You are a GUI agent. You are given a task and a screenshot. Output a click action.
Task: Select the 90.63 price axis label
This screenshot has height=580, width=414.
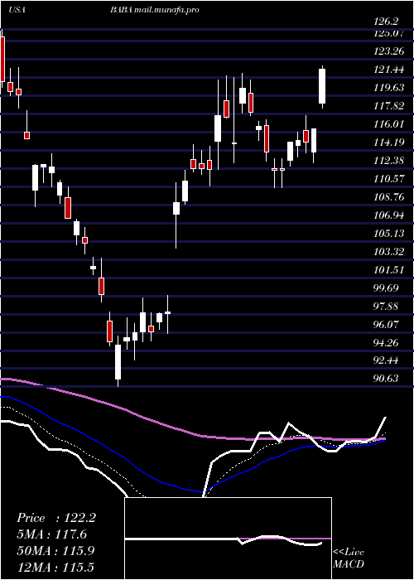coord(387,378)
